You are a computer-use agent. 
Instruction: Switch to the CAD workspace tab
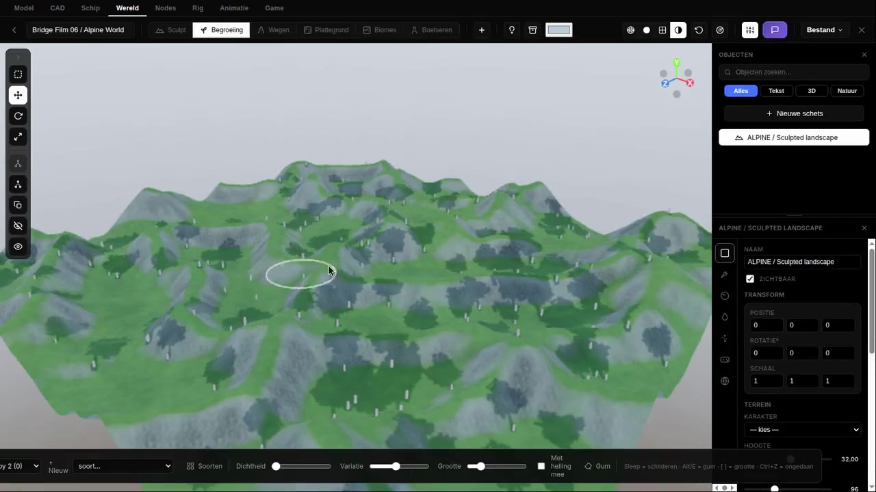(x=57, y=8)
